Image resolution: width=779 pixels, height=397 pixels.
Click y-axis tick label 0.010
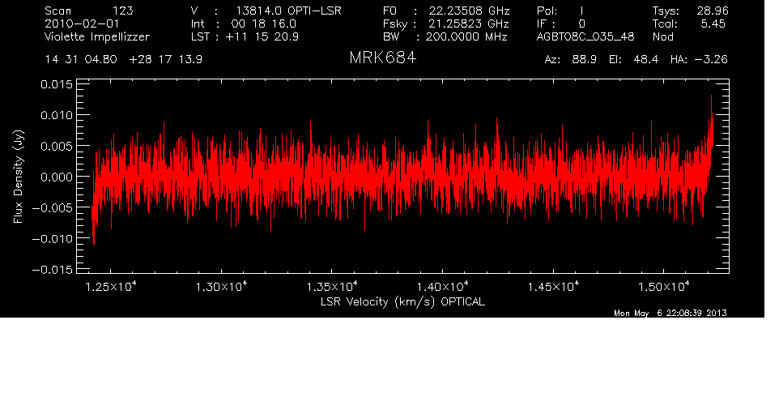(x=56, y=115)
